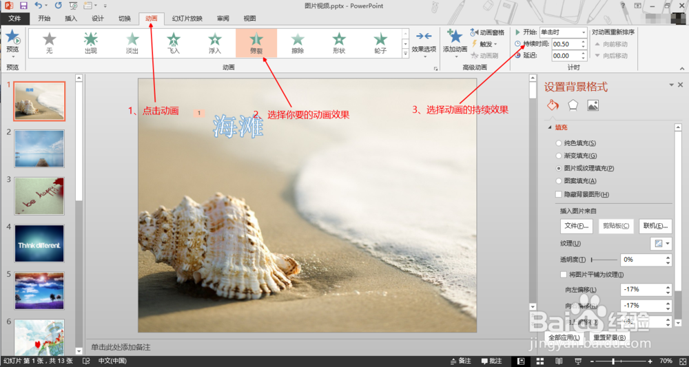The height and width of the screenshot is (367, 689).
Task: Open the 动画窗格 (Animation Pane)
Action: [x=487, y=32]
